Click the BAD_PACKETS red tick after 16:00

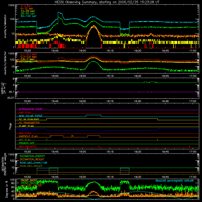pyautogui.click(x=99, y=146)
